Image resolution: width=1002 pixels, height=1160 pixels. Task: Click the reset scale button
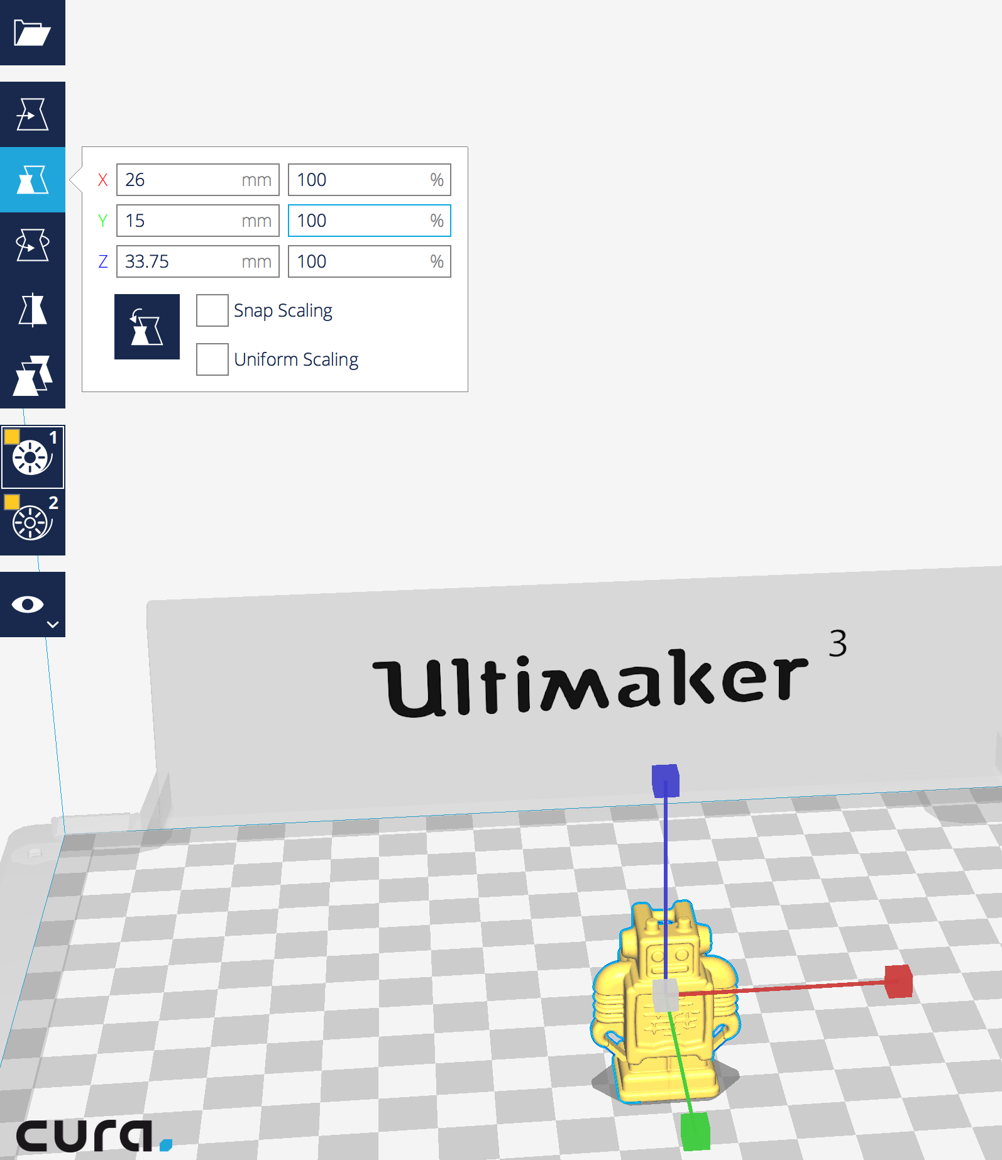(147, 327)
